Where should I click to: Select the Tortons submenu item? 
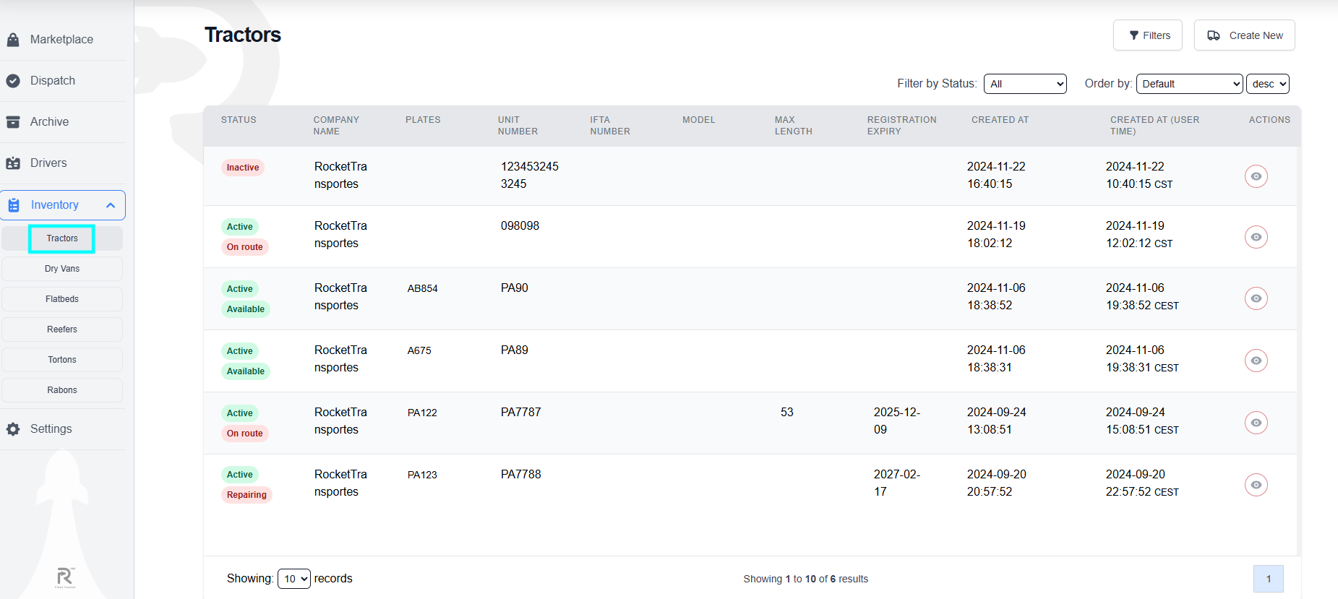62,360
